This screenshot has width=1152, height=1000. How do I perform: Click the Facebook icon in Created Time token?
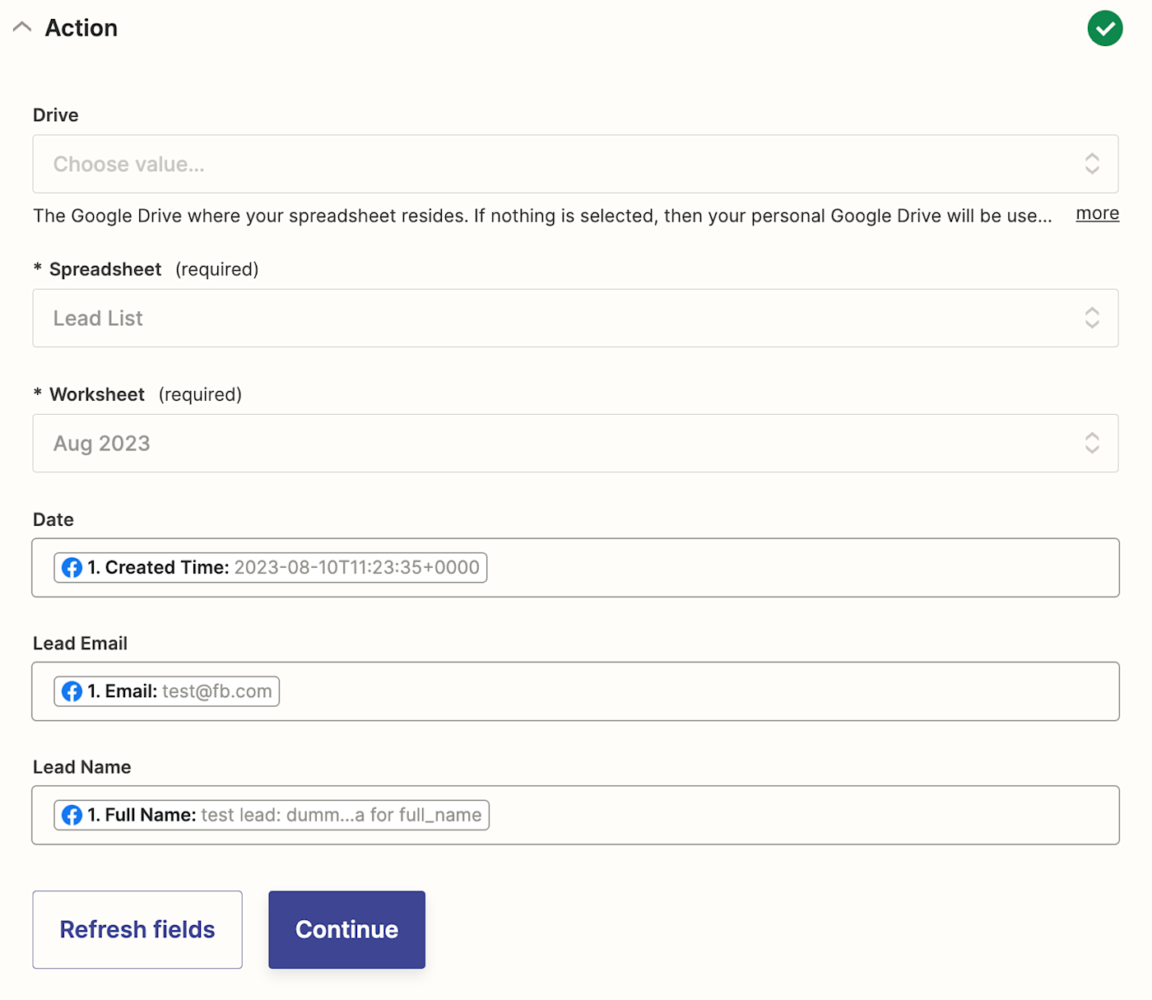[72, 568]
